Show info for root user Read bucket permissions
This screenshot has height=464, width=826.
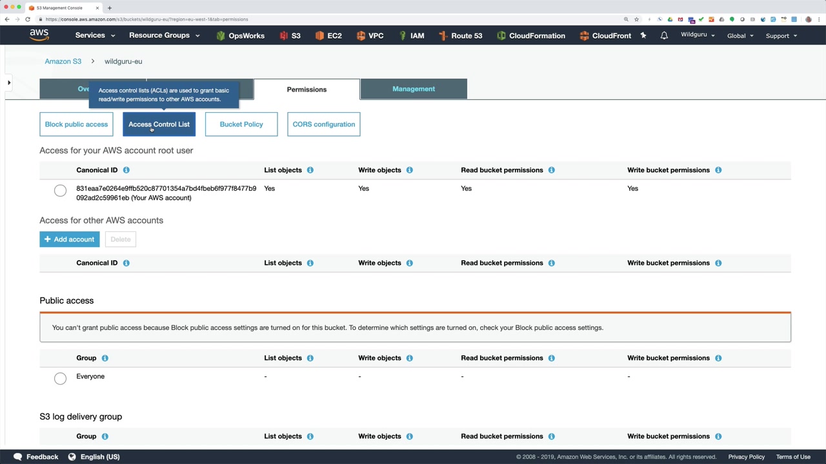(552, 170)
